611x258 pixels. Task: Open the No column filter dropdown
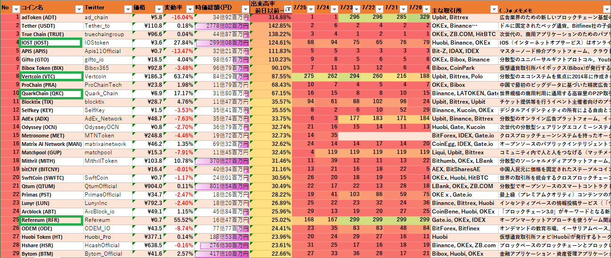point(16,9)
